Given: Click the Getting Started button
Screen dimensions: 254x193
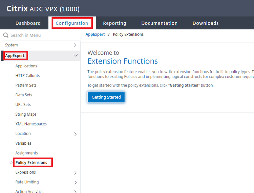Looking at the screenshot, I should [x=106, y=97].
